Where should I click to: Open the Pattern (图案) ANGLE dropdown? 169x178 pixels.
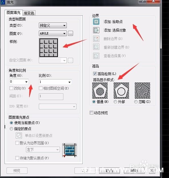pos(53,33)
